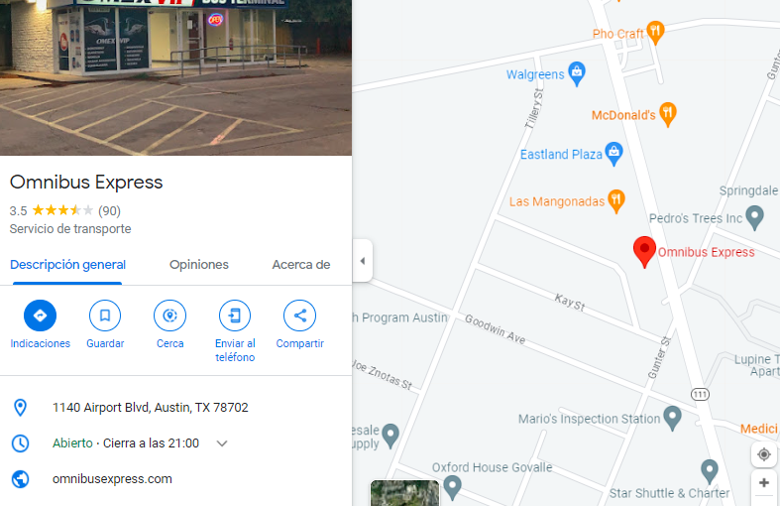This screenshot has height=506, width=780.
Task: Open the omnibusexpress.com website link
Action: (x=112, y=479)
